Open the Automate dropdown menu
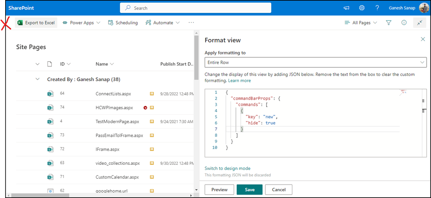Viewport: 431px width, 198px height. coord(159,23)
